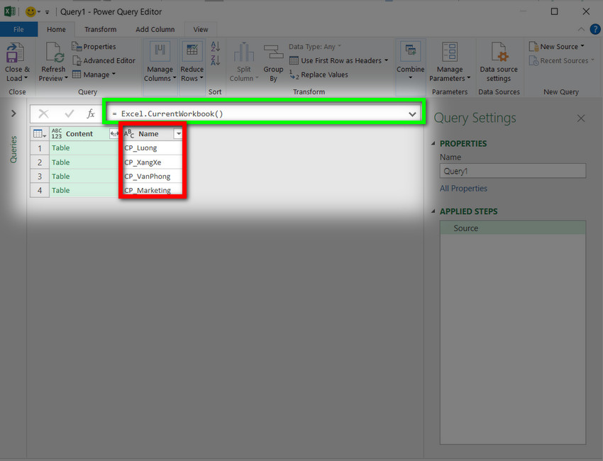Expand the formula bar dropdown arrow

(x=412, y=114)
